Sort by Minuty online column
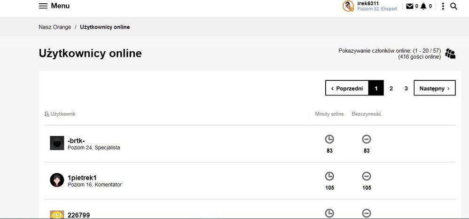This screenshot has height=219, width=469. [x=329, y=114]
